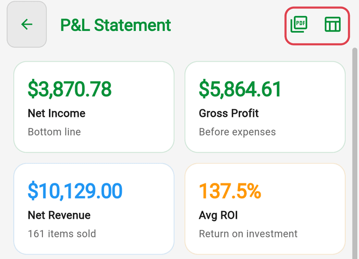This screenshot has width=359, height=259.
Task: Open the Avg ROI card
Action: pos(265,208)
